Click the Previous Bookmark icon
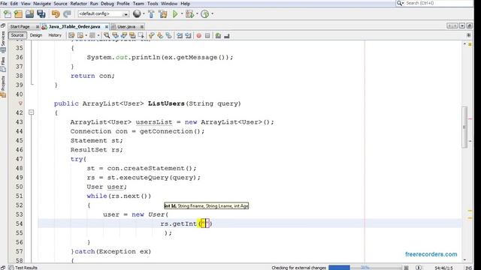 click(152, 36)
